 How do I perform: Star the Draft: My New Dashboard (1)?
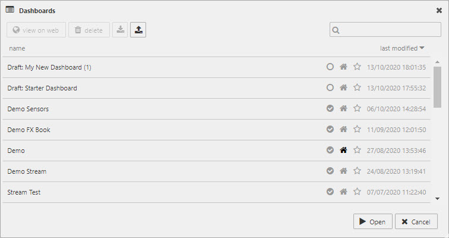(357, 67)
